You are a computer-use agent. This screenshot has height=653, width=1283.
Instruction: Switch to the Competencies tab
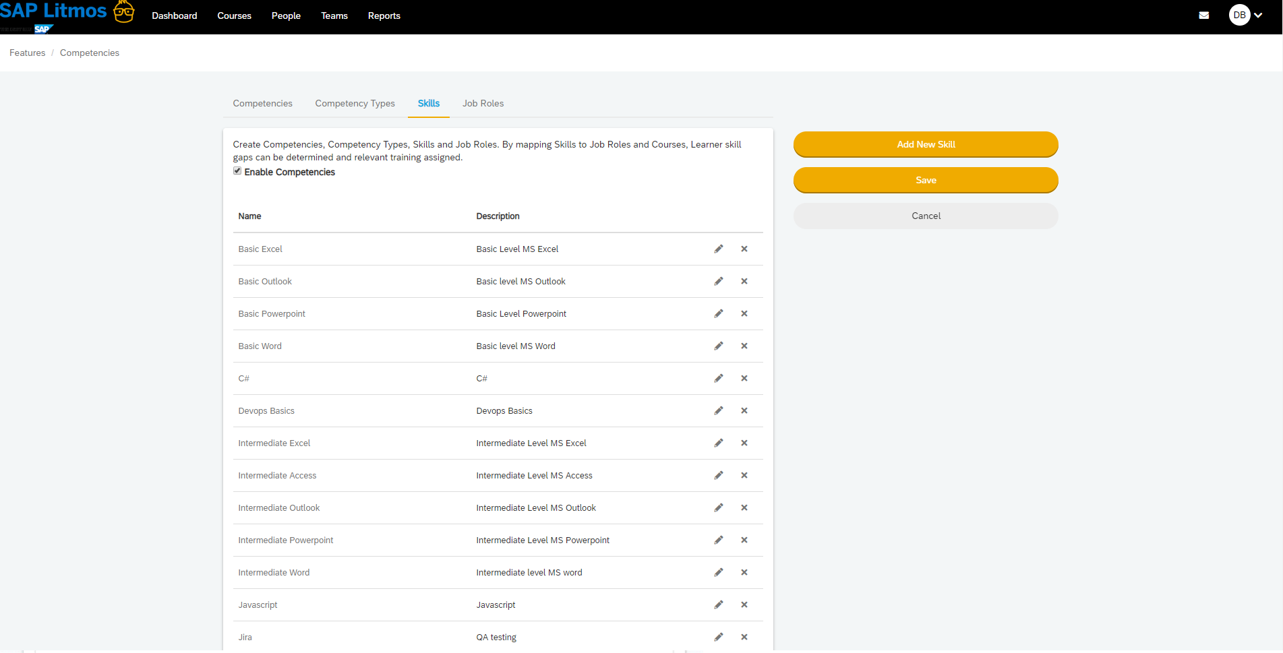pyautogui.click(x=263, y=103)
